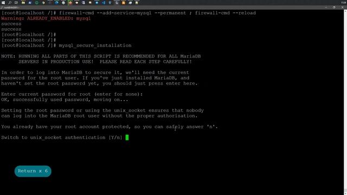Click the orange square taskbar icon

(124, 3)
